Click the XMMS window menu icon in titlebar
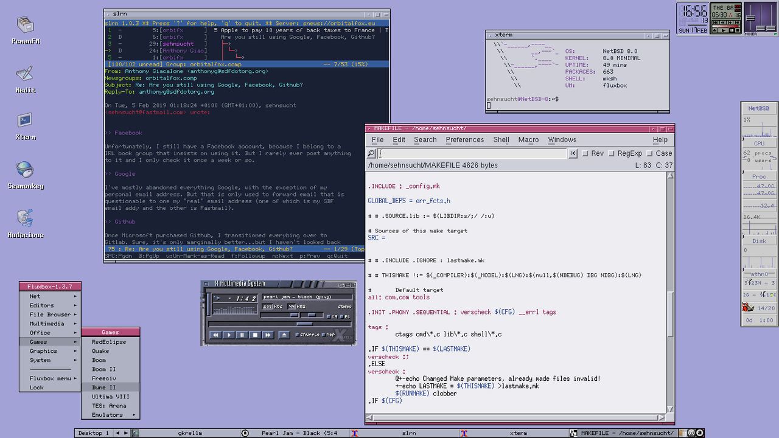Viewport: 779px width, 438px height. 206,284
